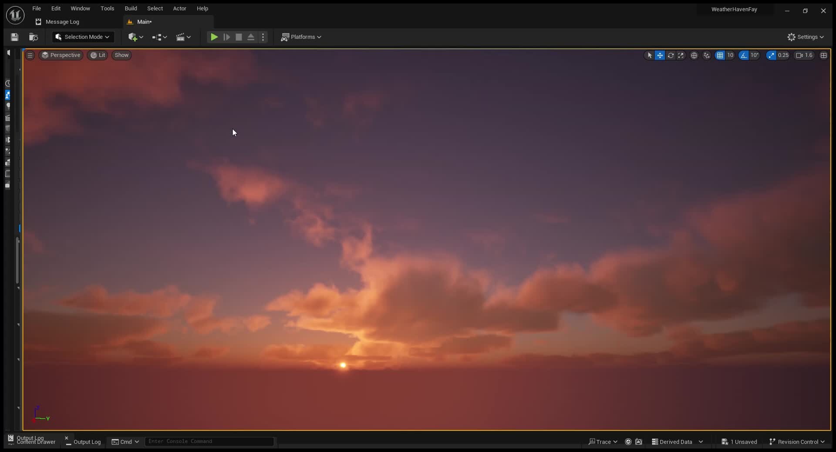The image size is (836, 452).
Task: Click the 1 Unsaved assets indicator
Action: point(740,442)
